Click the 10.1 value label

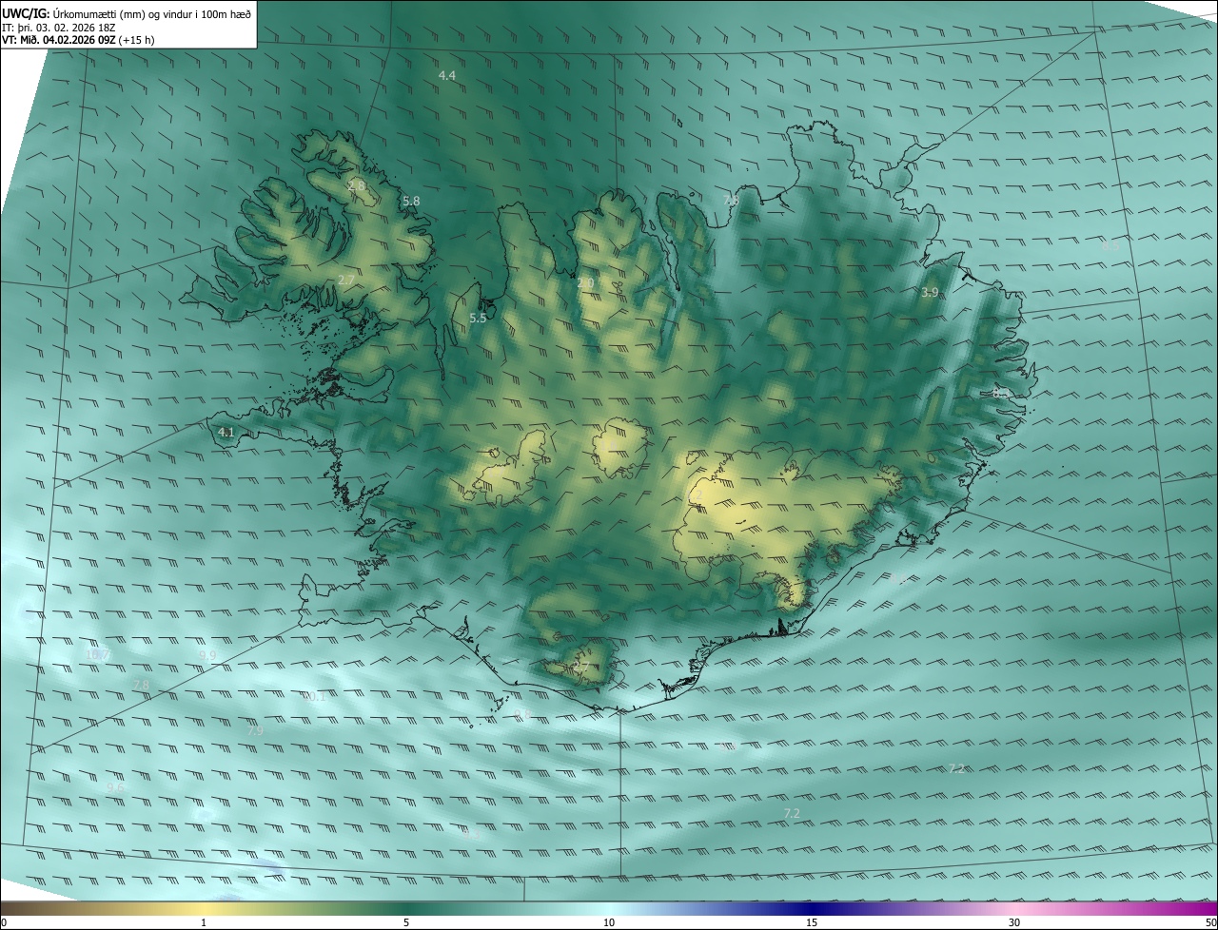315,697
